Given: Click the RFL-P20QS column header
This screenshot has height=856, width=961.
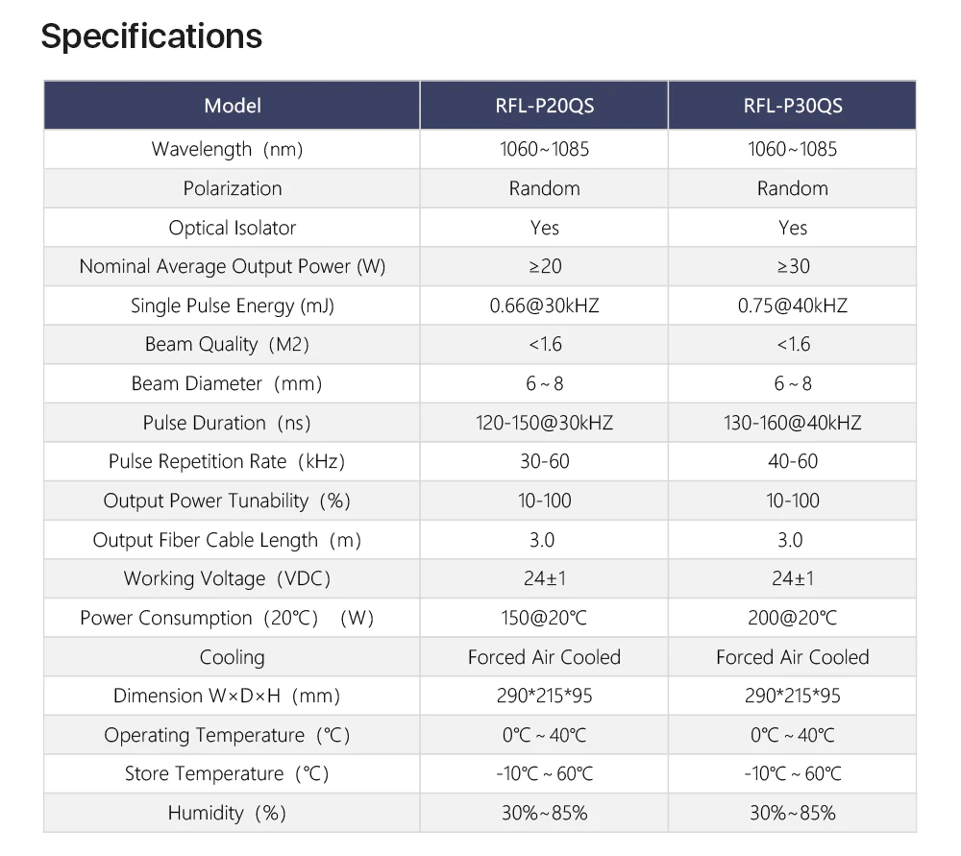Looking at the screenshot, I should pyautogui.click(x=544, y=106).
